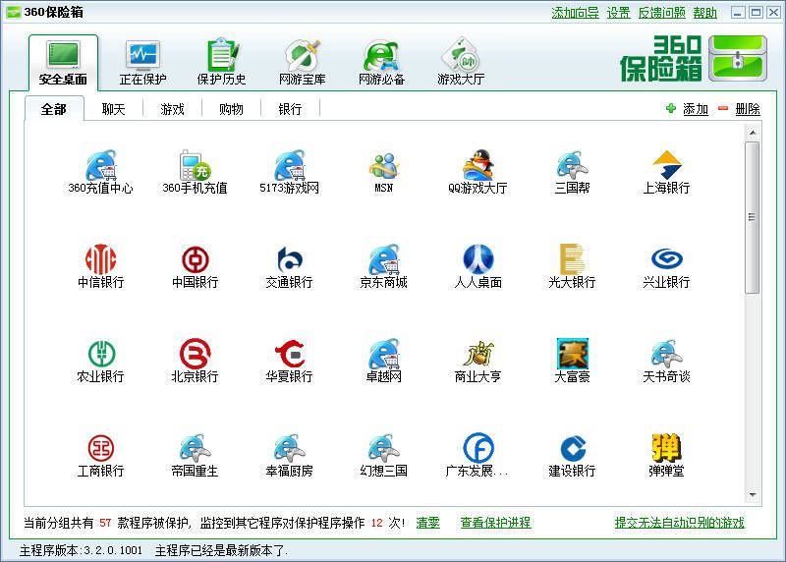Open the 360充值中心 icon
The height and width of the screenshot is (562, 786).
101,172
